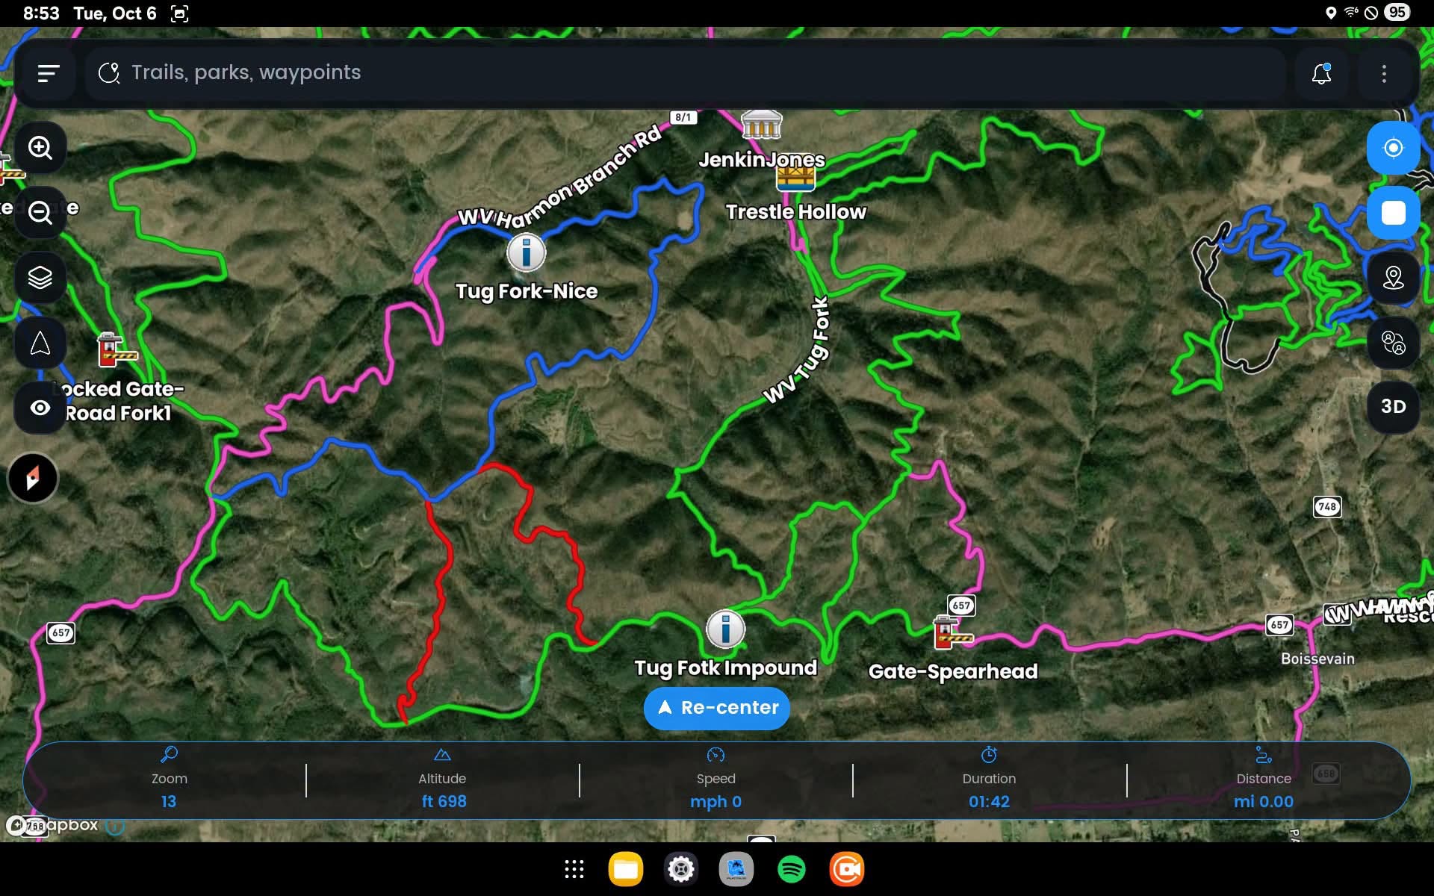Center map on my current location
The height and width of the screenshot is (896, 1434).
coord(1393,148)
